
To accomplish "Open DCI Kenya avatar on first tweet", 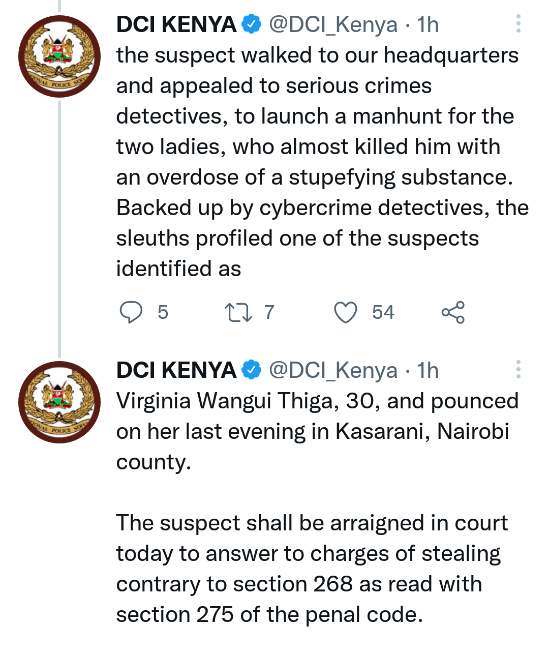I will coord(59,56).
